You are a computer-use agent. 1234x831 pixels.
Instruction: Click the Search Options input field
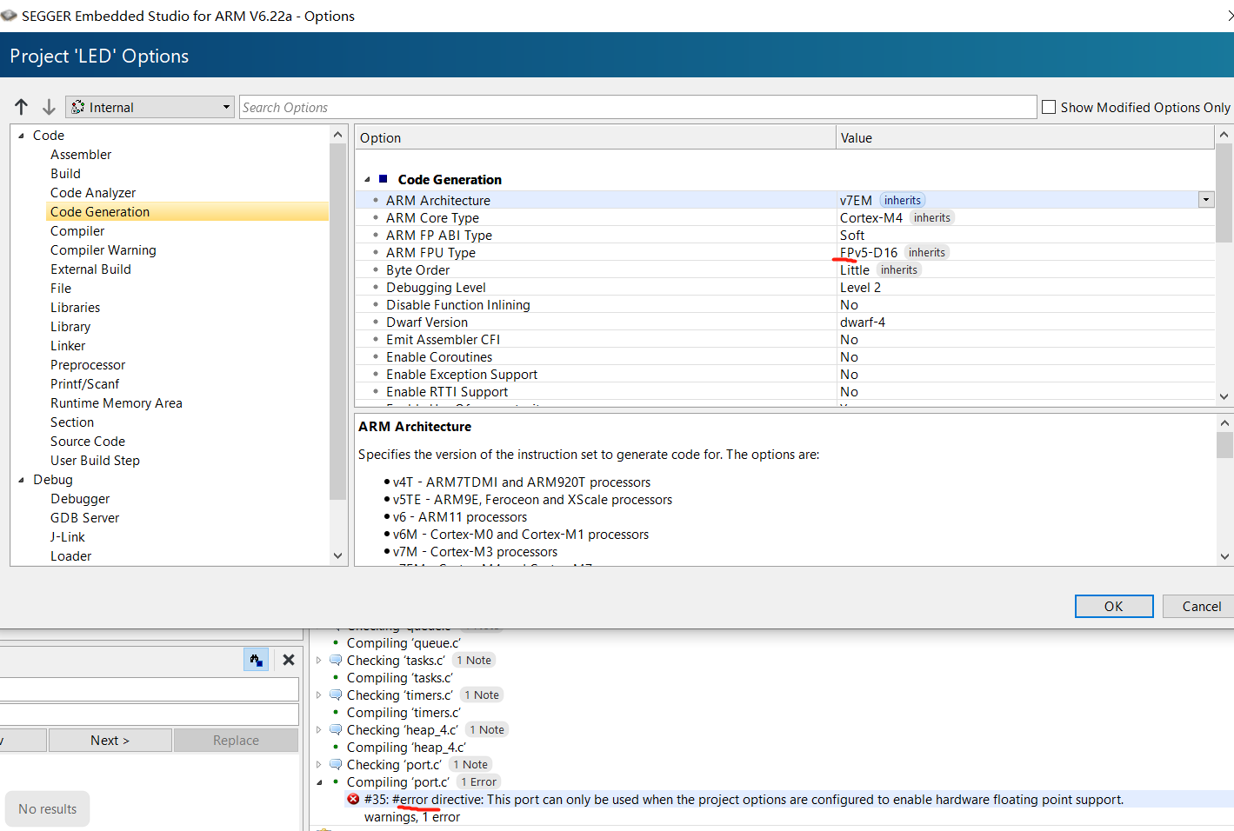[637, 107]
